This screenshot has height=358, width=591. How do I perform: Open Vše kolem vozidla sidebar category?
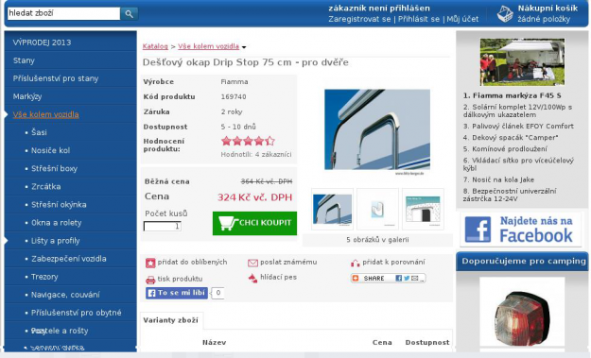45,114
